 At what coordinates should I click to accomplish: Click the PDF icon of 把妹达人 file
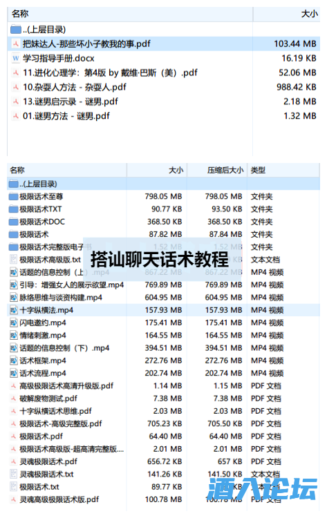pos(15,44)
